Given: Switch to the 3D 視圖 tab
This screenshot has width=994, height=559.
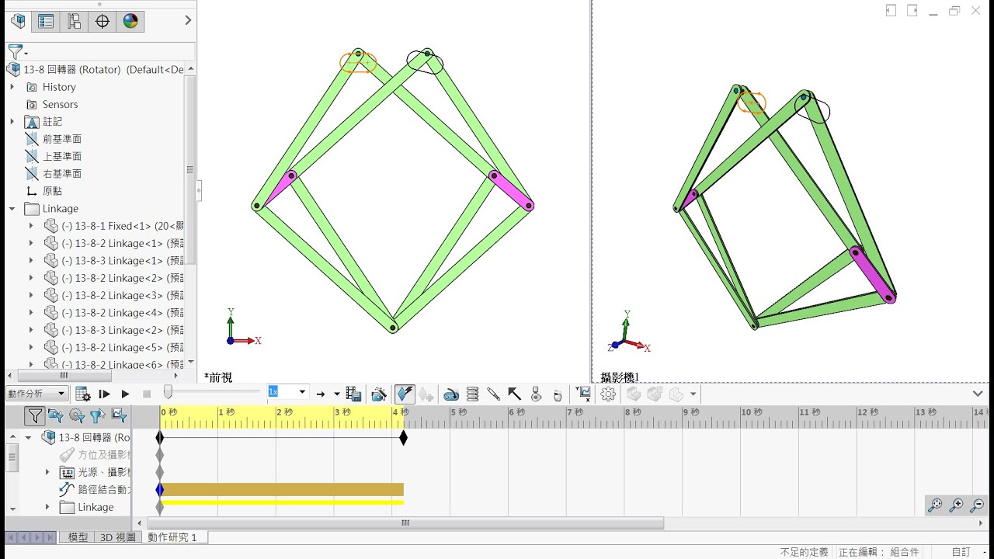Looking at the screenshot, I should (x=118, y=537).
